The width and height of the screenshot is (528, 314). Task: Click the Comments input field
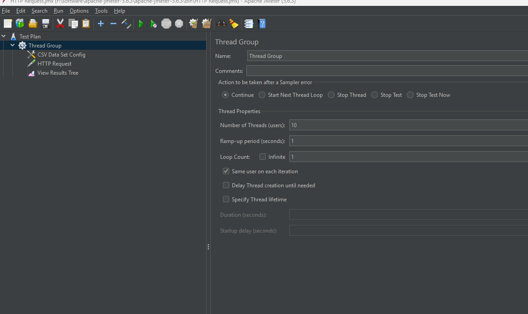click(387, 71)
